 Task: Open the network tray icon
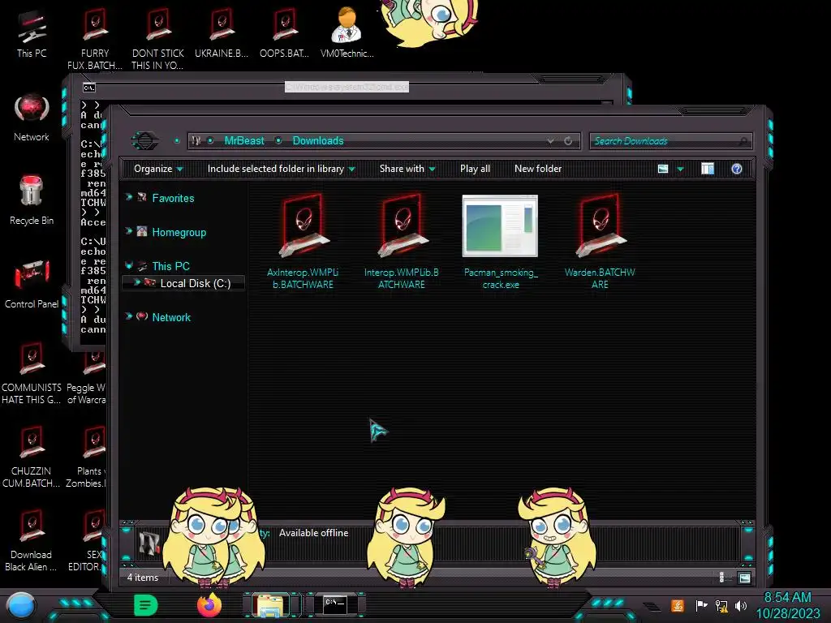pos(721,605)
